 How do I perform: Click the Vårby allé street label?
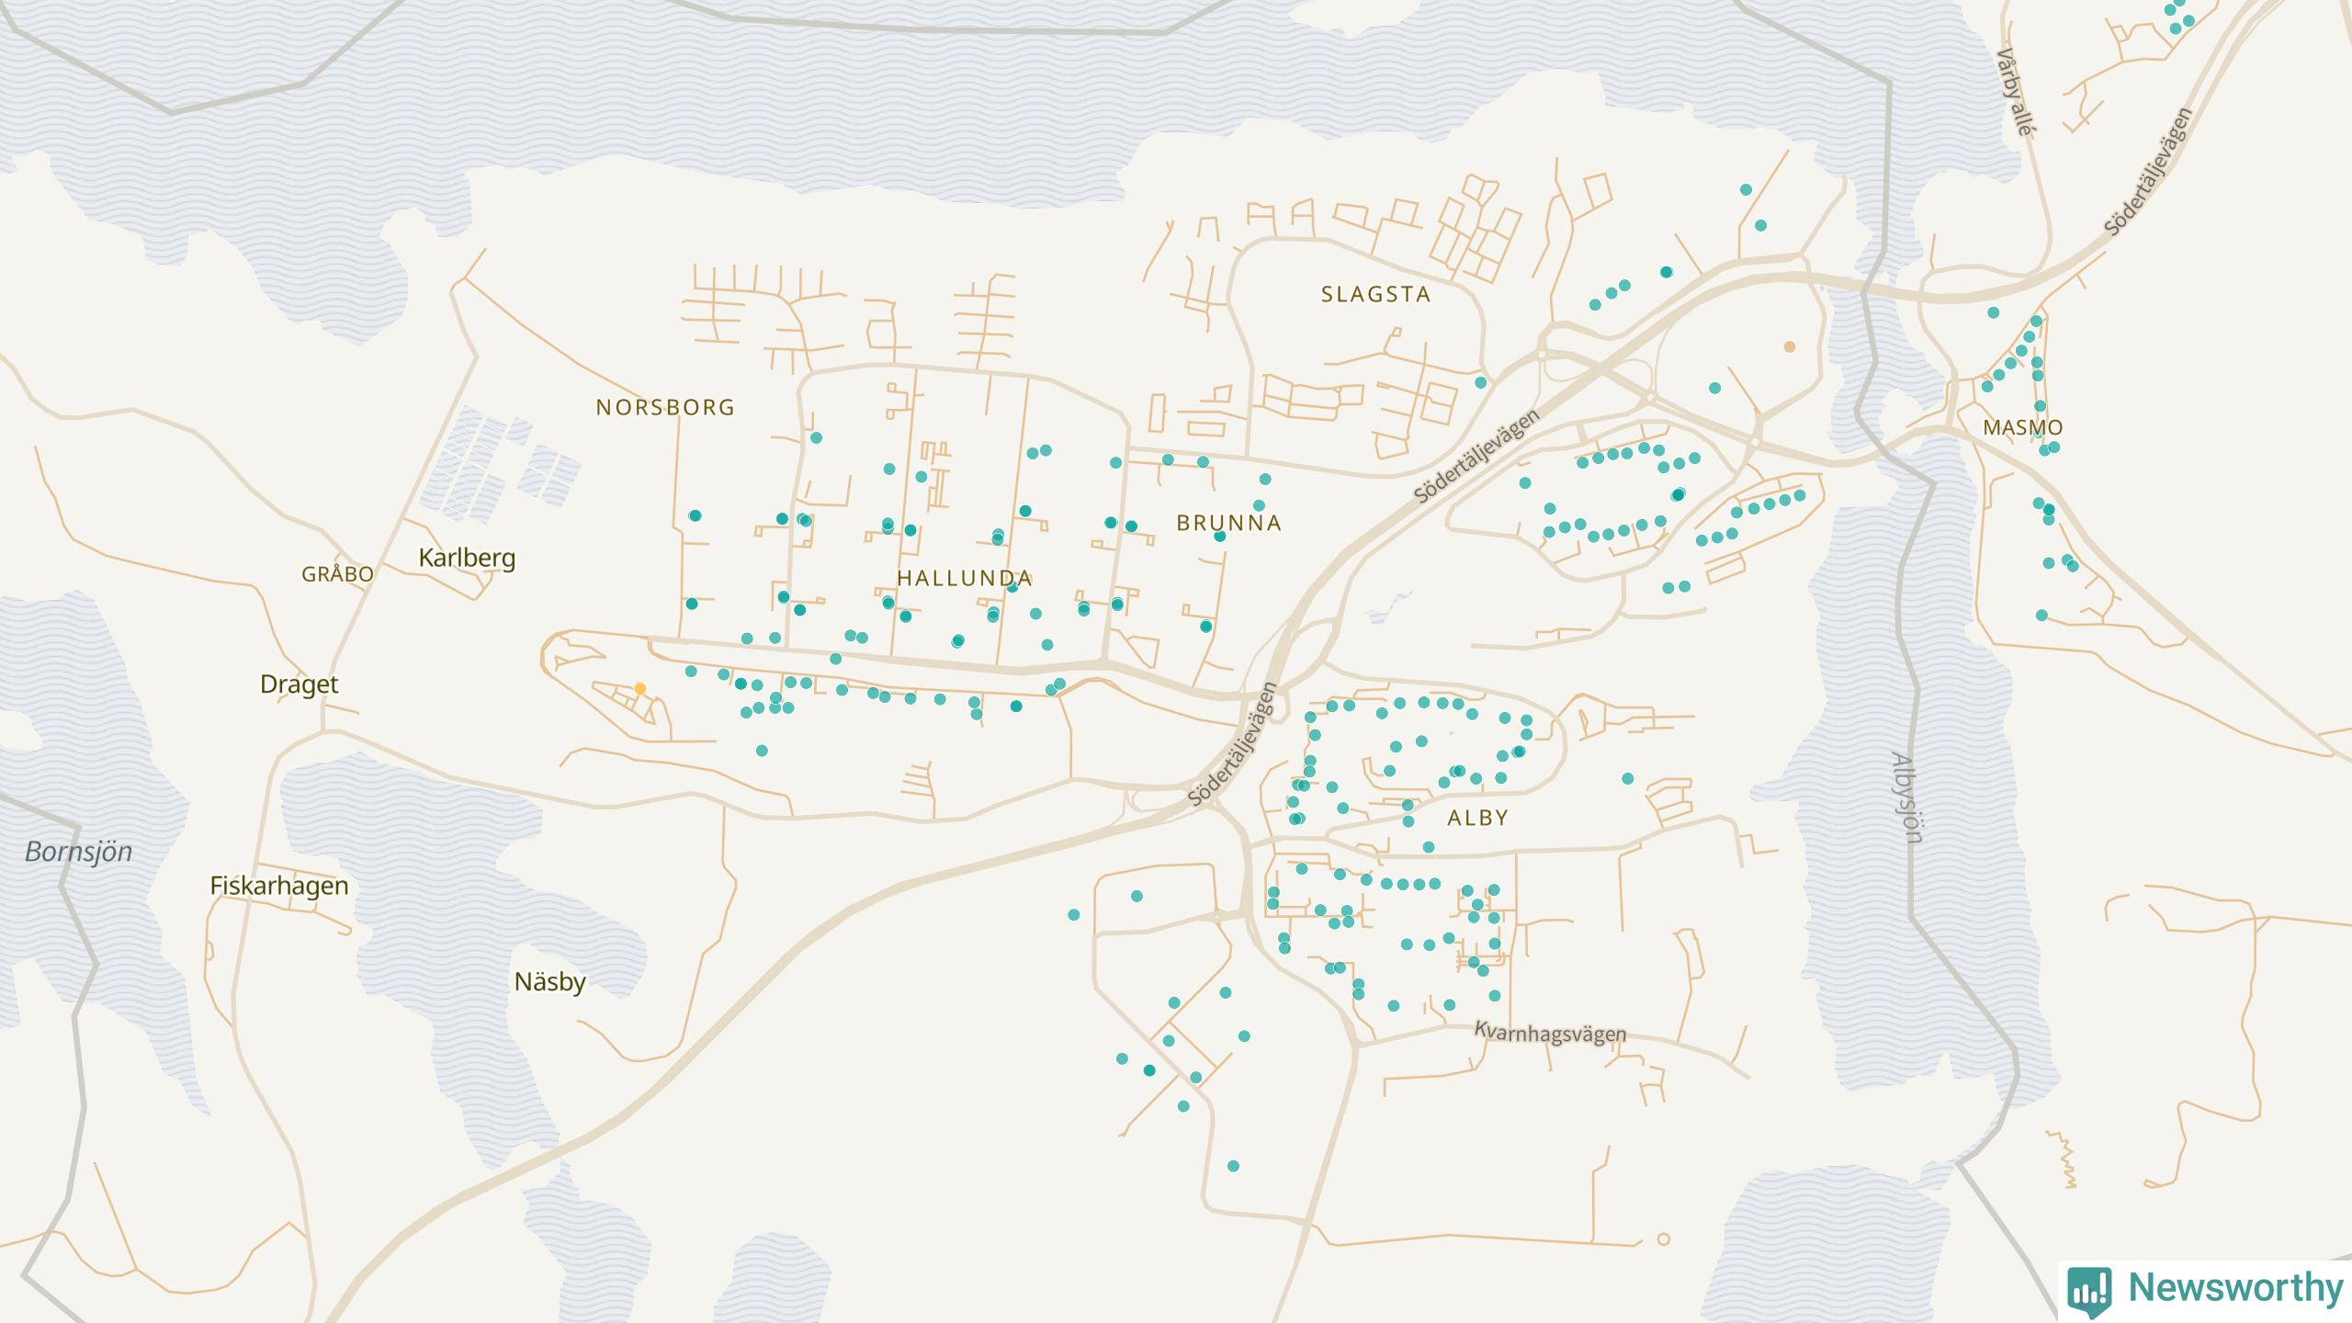pos(2012,92)
